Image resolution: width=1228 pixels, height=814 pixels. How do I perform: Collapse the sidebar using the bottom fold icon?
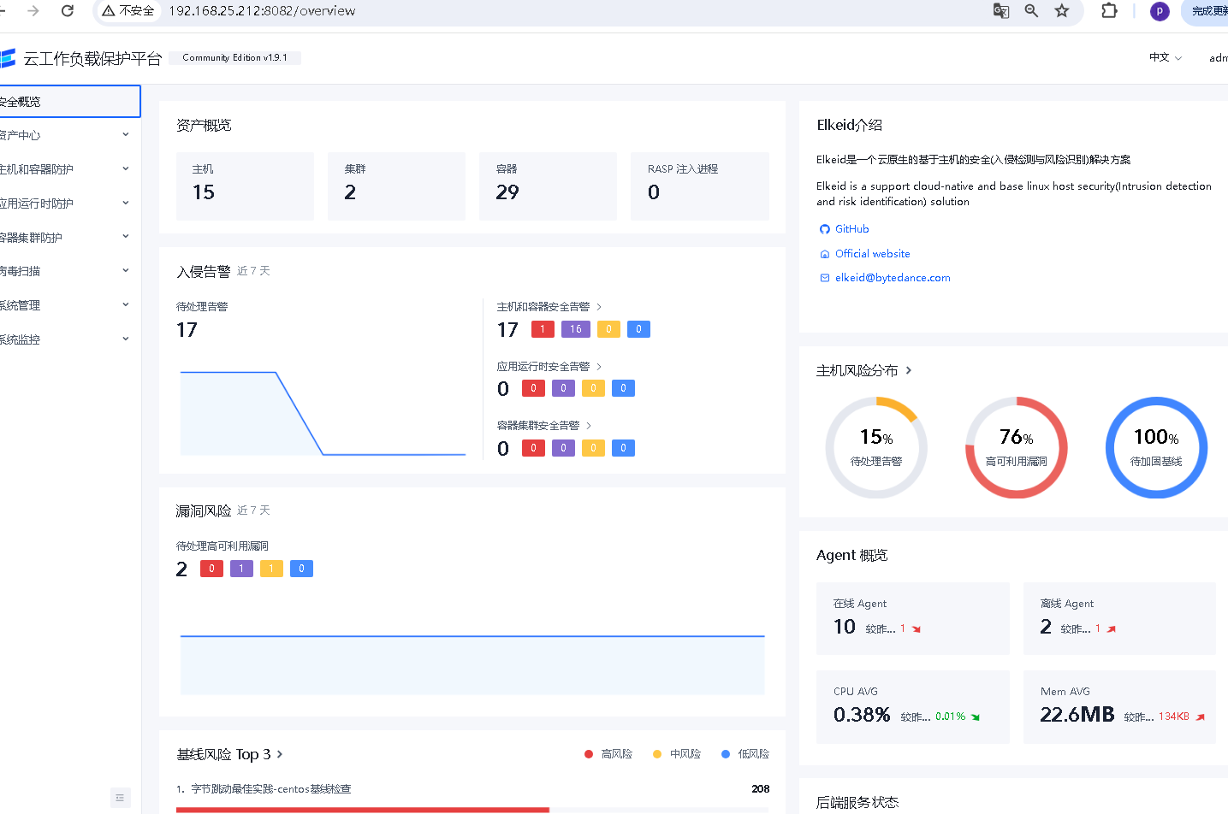pos(121,798)
